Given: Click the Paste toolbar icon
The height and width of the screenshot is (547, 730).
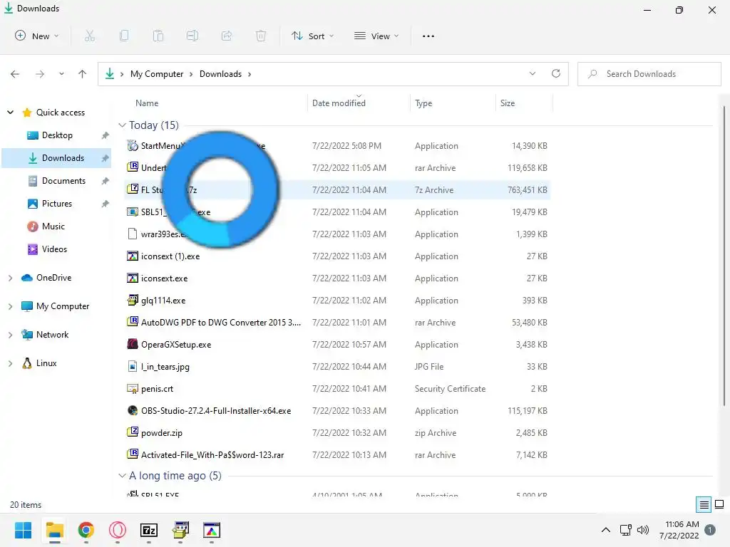Looking at the screenshot, I should 158,36.
